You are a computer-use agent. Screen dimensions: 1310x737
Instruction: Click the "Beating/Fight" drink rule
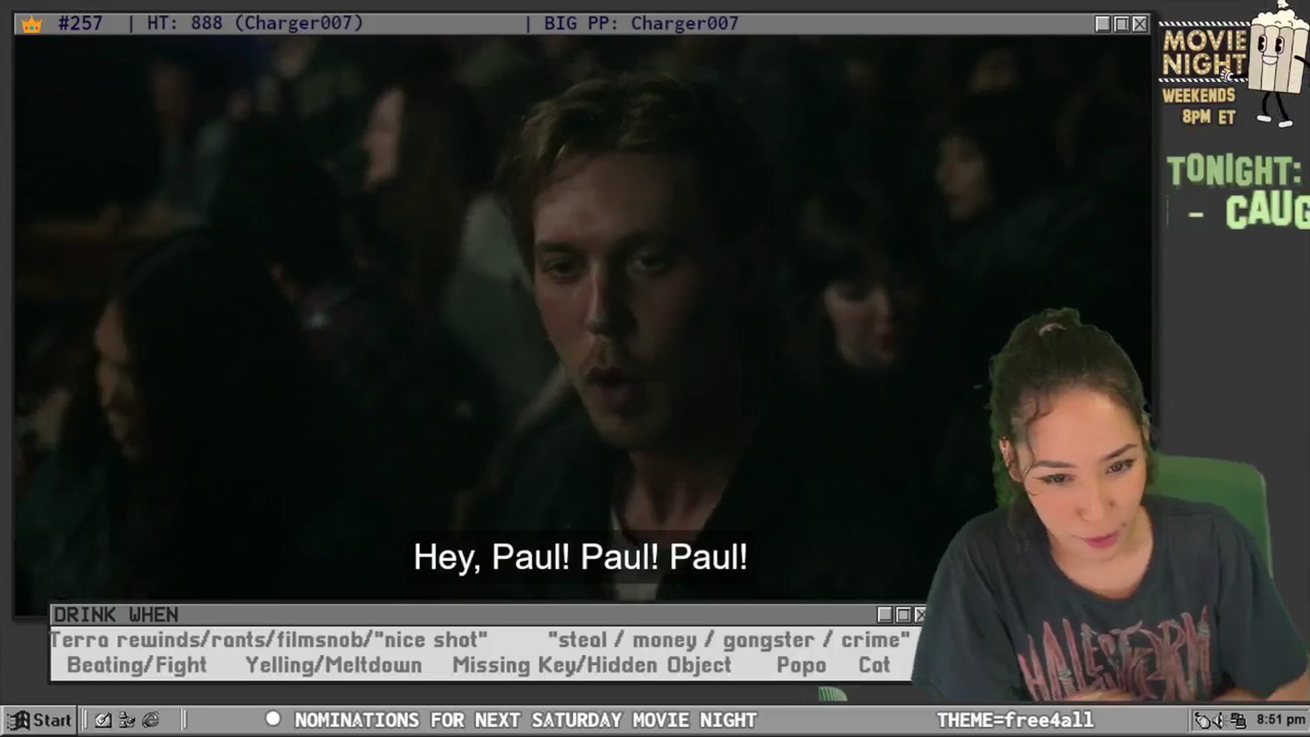pos(136,665)
